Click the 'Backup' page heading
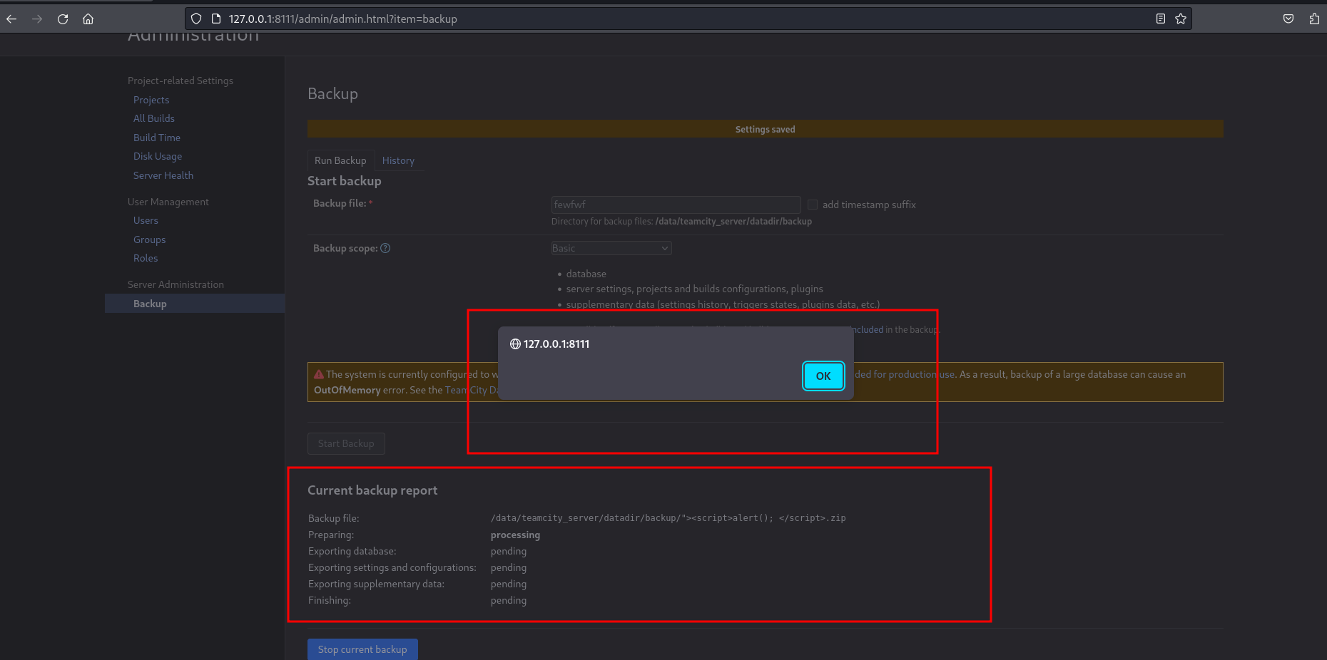1327x660 pixels. point(332,93)
